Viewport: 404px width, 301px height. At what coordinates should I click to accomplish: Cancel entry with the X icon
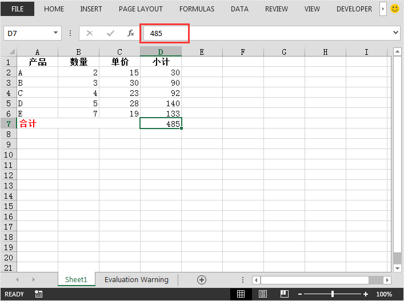[90, 33]
